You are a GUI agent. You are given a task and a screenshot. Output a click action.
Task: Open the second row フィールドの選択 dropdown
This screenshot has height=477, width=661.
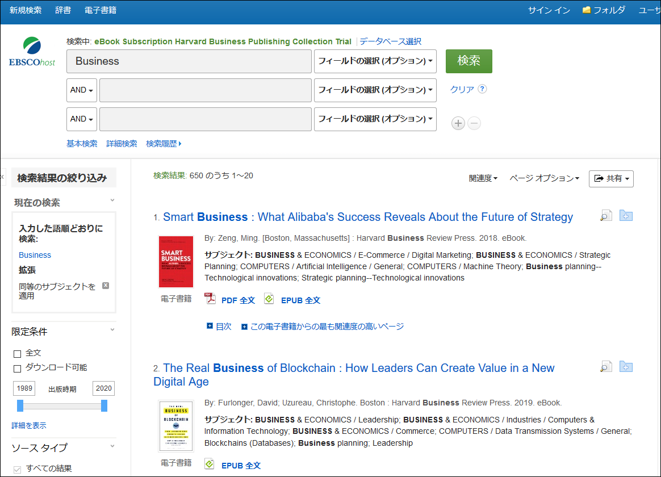pos(375,90)
